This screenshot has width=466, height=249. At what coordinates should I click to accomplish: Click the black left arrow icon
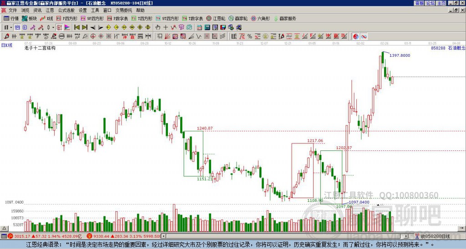(x=93, y=28)
